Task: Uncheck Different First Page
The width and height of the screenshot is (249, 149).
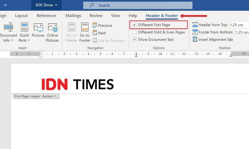Action: (134, 25)
